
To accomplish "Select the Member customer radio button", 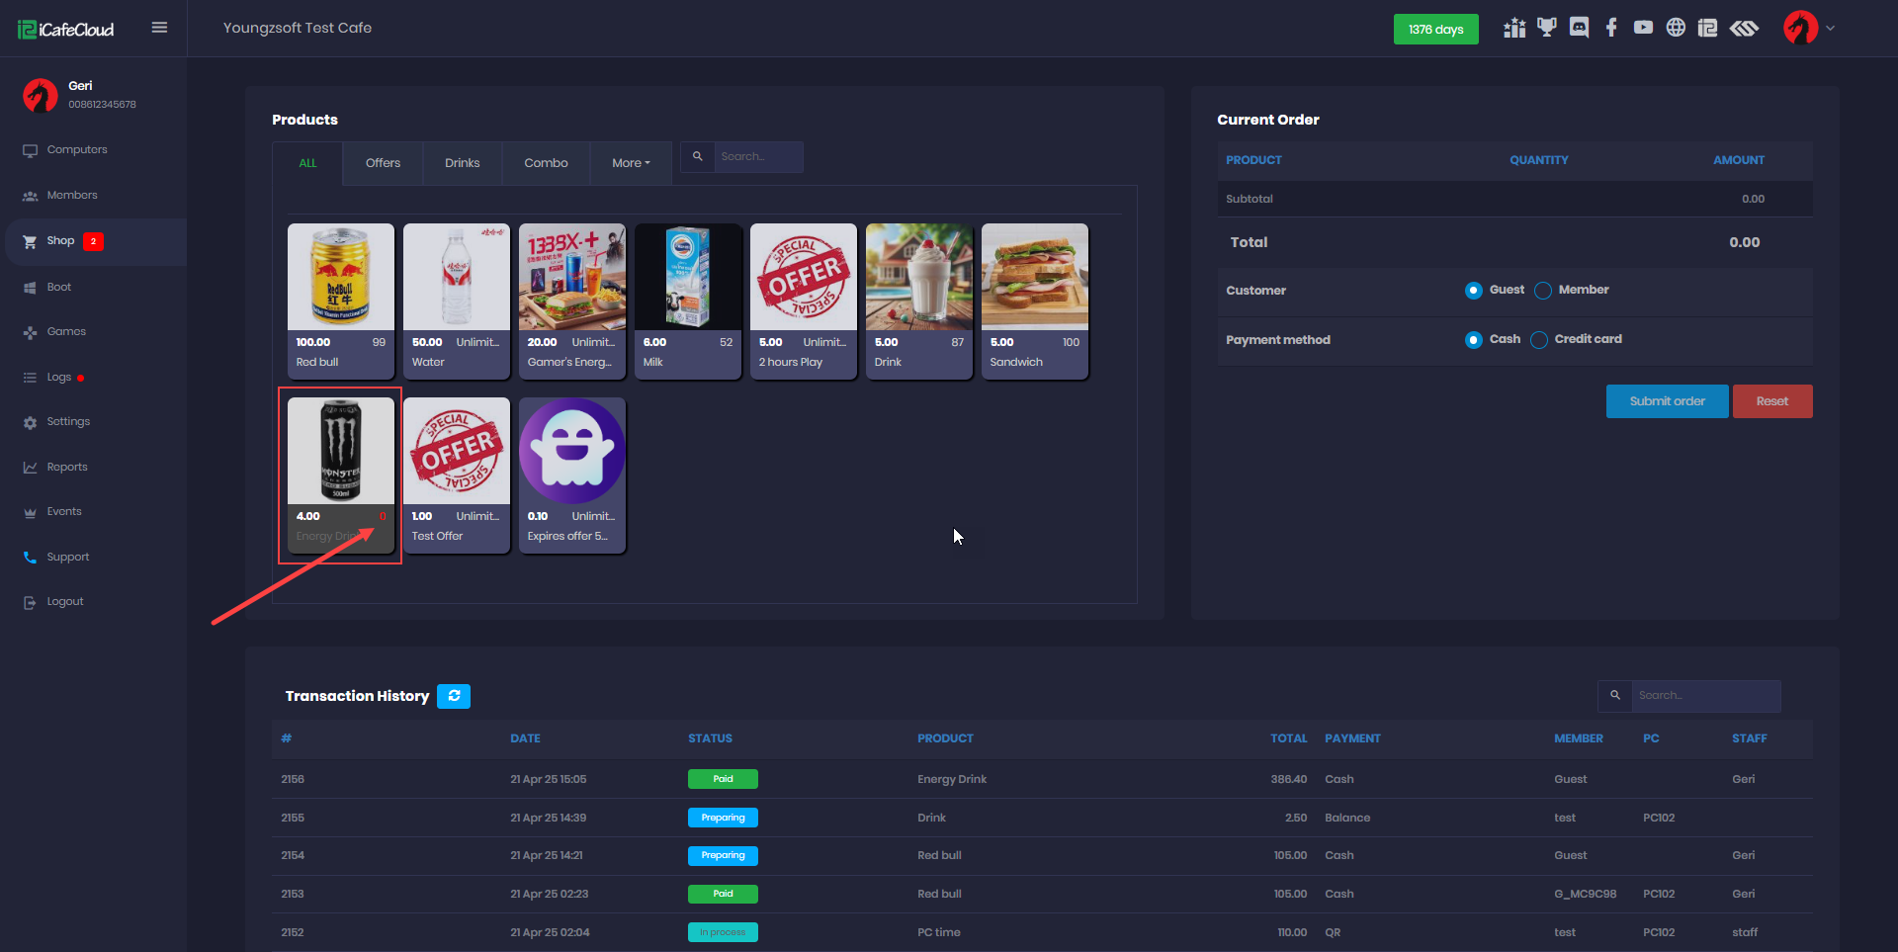I will 1542,291.
